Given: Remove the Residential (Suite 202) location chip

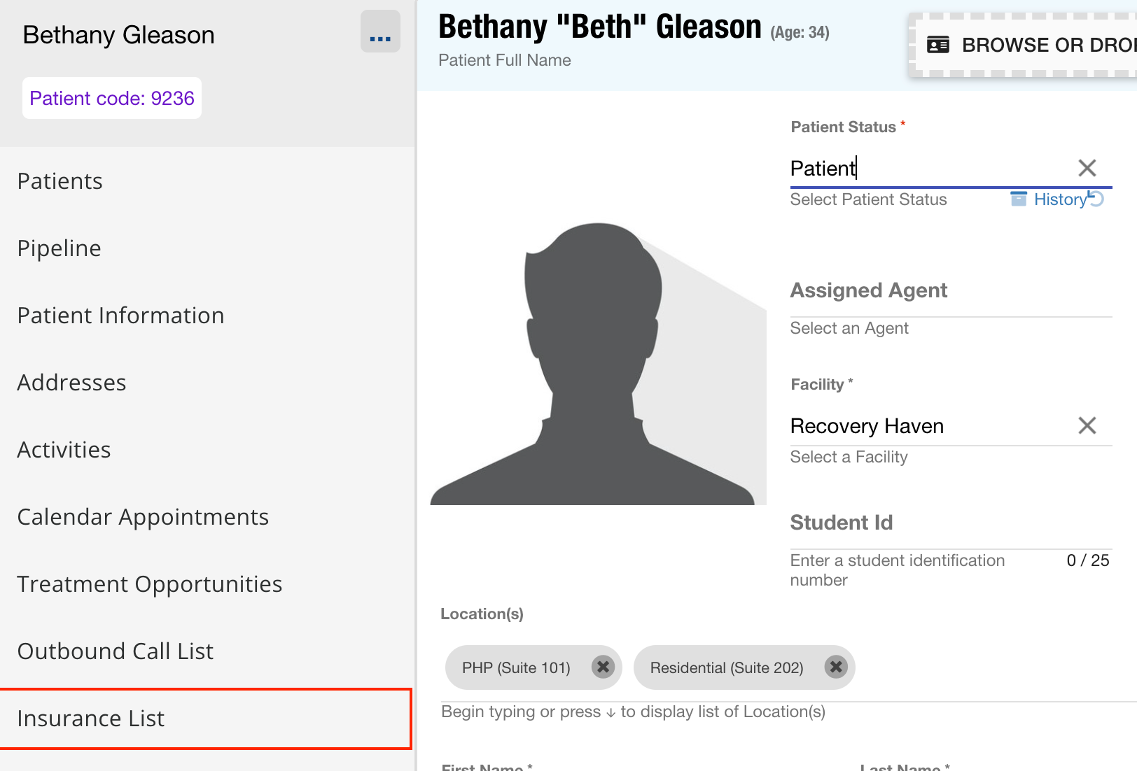Looking at the screenshot, I should coord(835,667).
